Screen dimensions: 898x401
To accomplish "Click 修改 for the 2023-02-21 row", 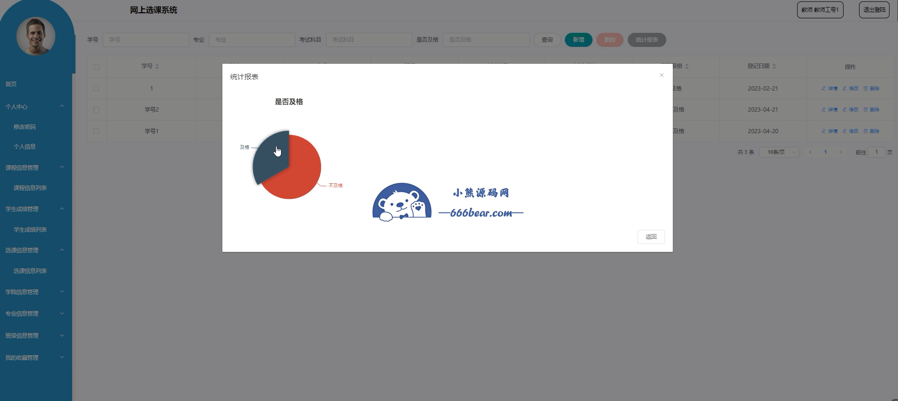I will [851, 89].
